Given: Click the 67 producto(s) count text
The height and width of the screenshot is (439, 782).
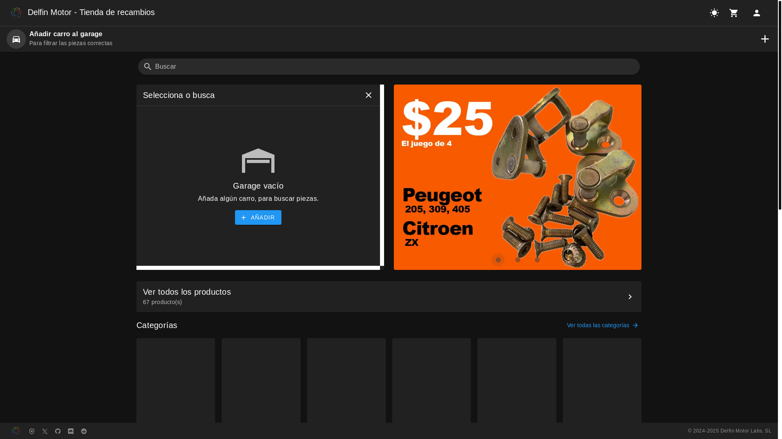Looking at the screenshot, I should click(163, 302).
